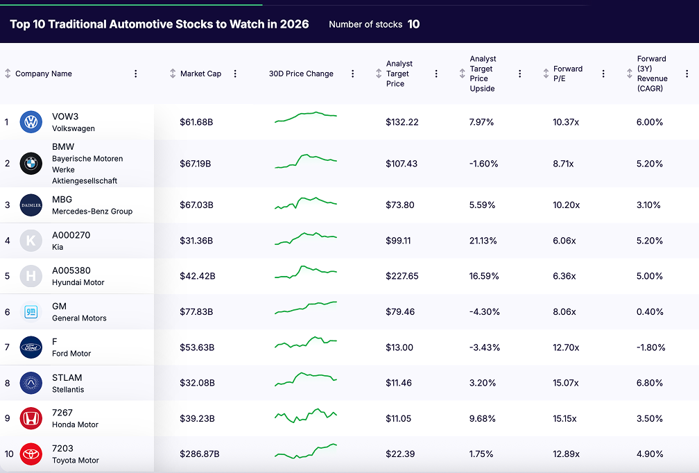
Task: Click the Honda logo icon
Action: pos(31,418)
